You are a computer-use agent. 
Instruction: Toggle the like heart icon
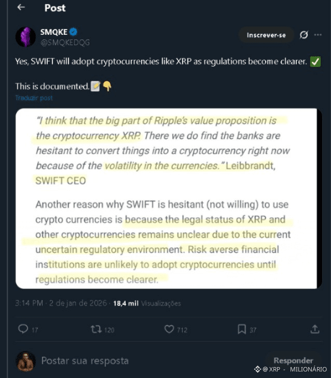point(169,329)
